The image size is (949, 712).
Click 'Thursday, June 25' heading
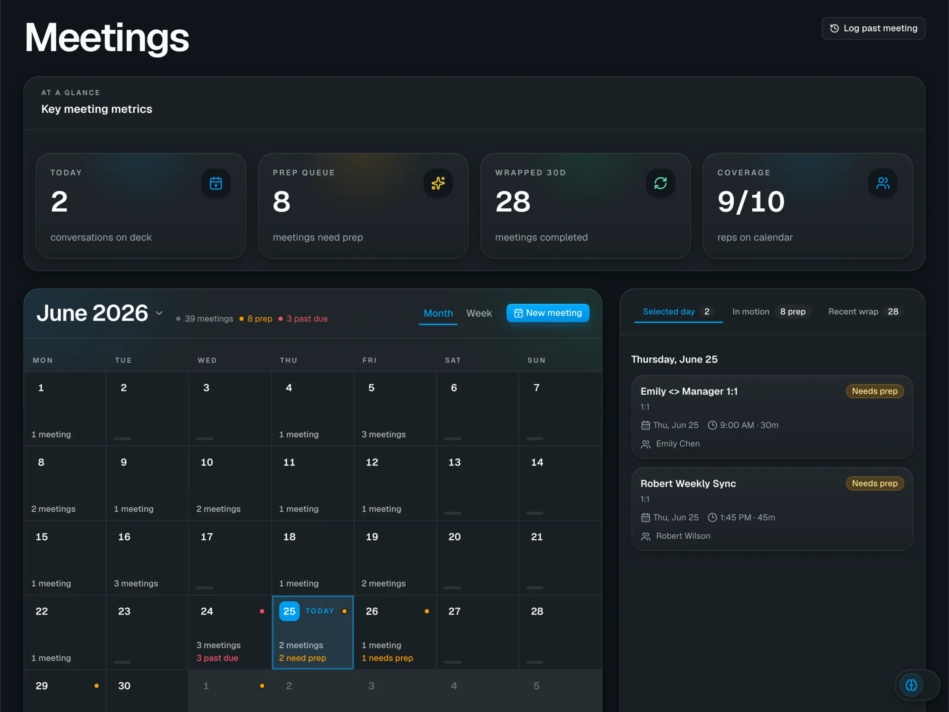(674, 359)
